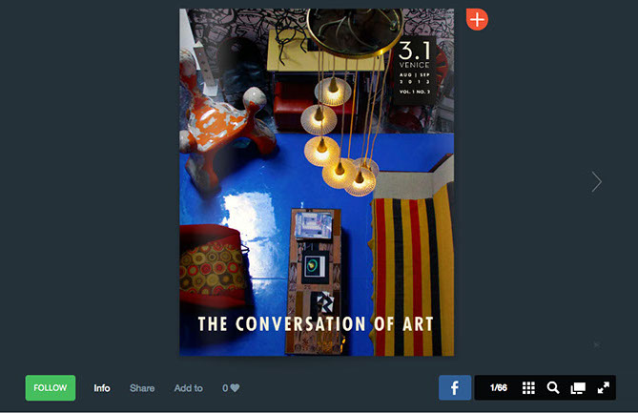Viewport: 638px width, 413px height.
Task: Click the red plus button beside the cover
Action: [477, 19]
